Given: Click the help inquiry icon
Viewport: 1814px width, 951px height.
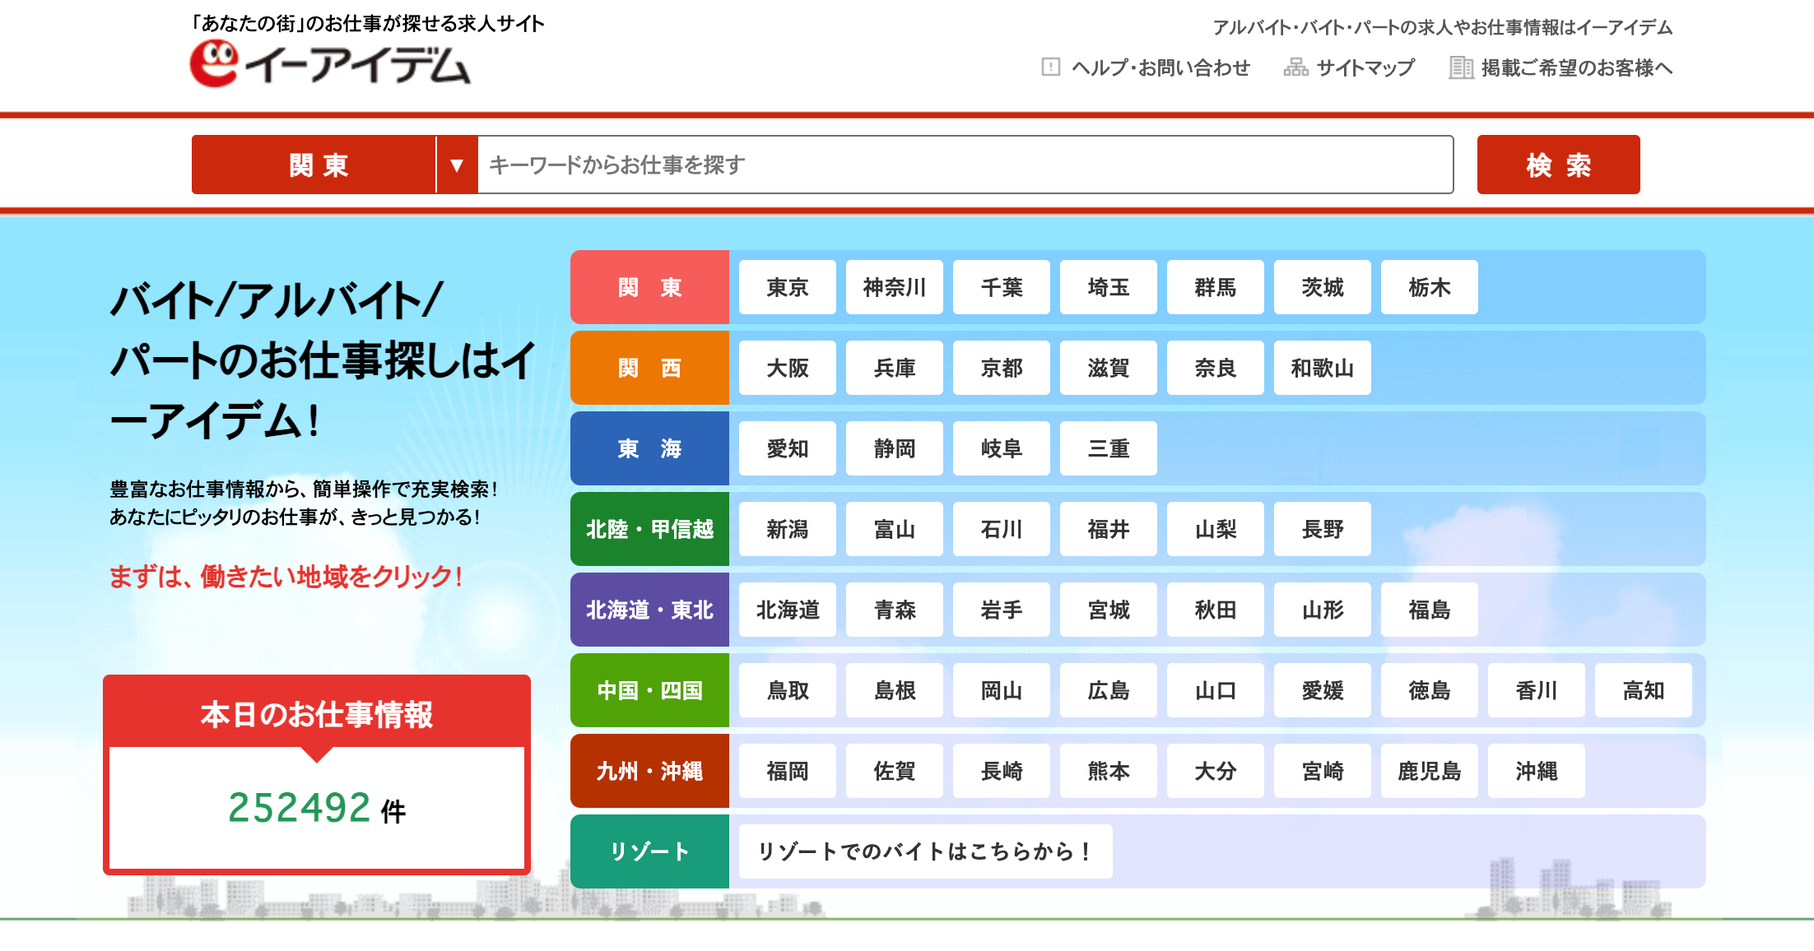Looking at the screenshot, I should click(1050, 67).
